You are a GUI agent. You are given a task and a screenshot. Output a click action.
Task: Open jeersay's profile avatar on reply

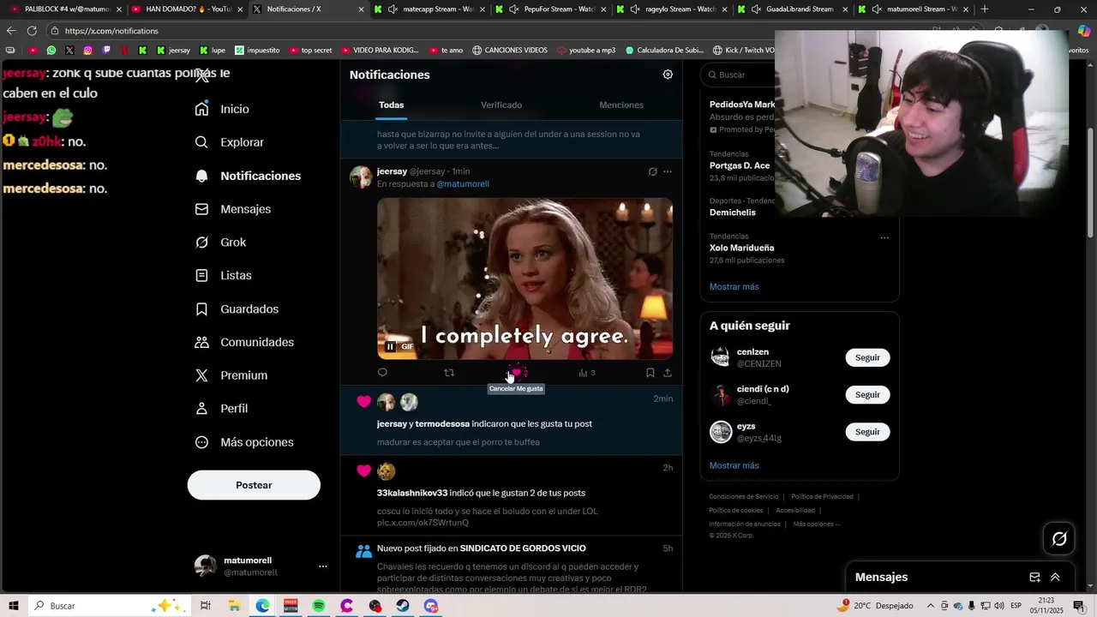point(361,177)
